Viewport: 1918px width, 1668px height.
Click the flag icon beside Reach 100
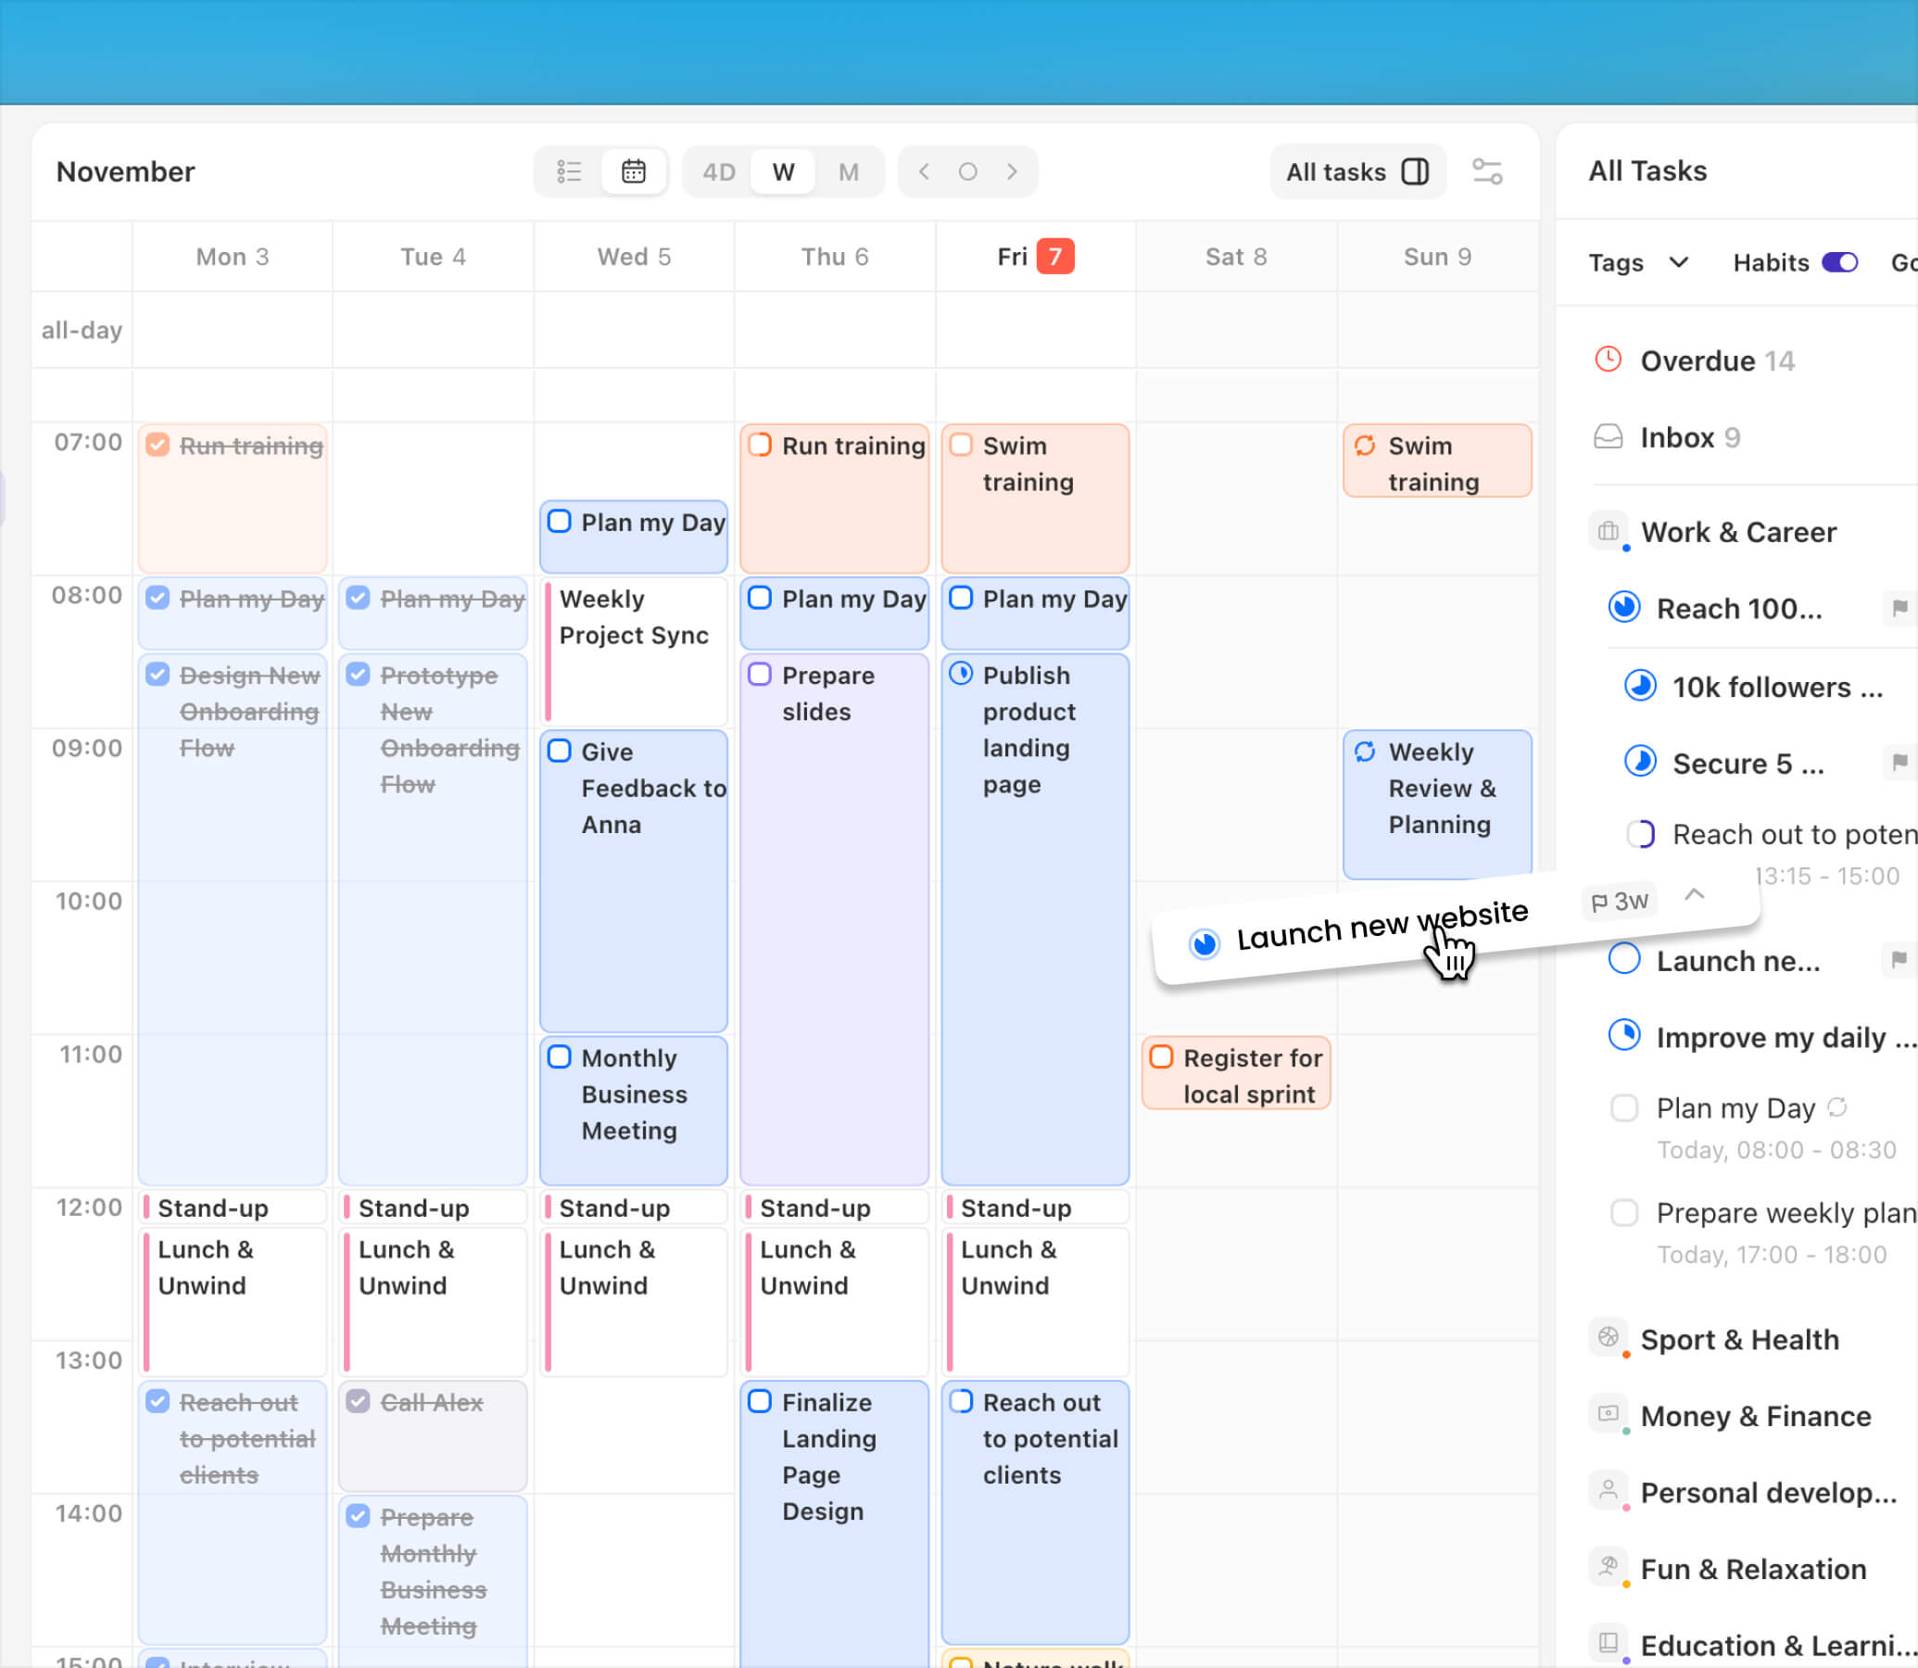[x=1899, y=608]
